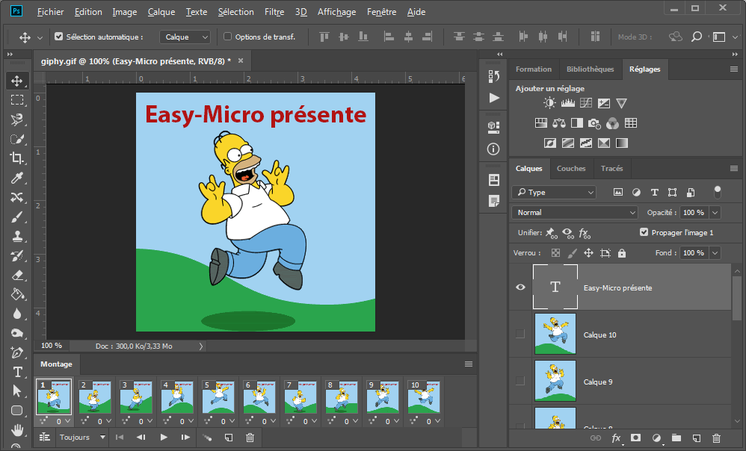Viewport: 746px width, 451px height.
Task: Open the Fenêtre menu
Action: (381, 12)
